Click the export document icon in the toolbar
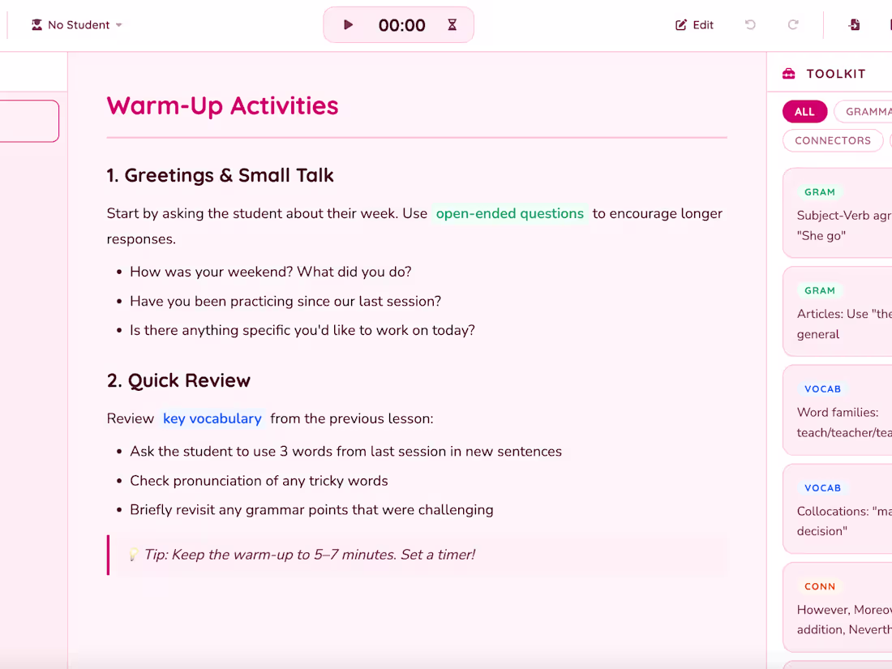This screenshot has width=892, height=669. click(x=854, y=25)
